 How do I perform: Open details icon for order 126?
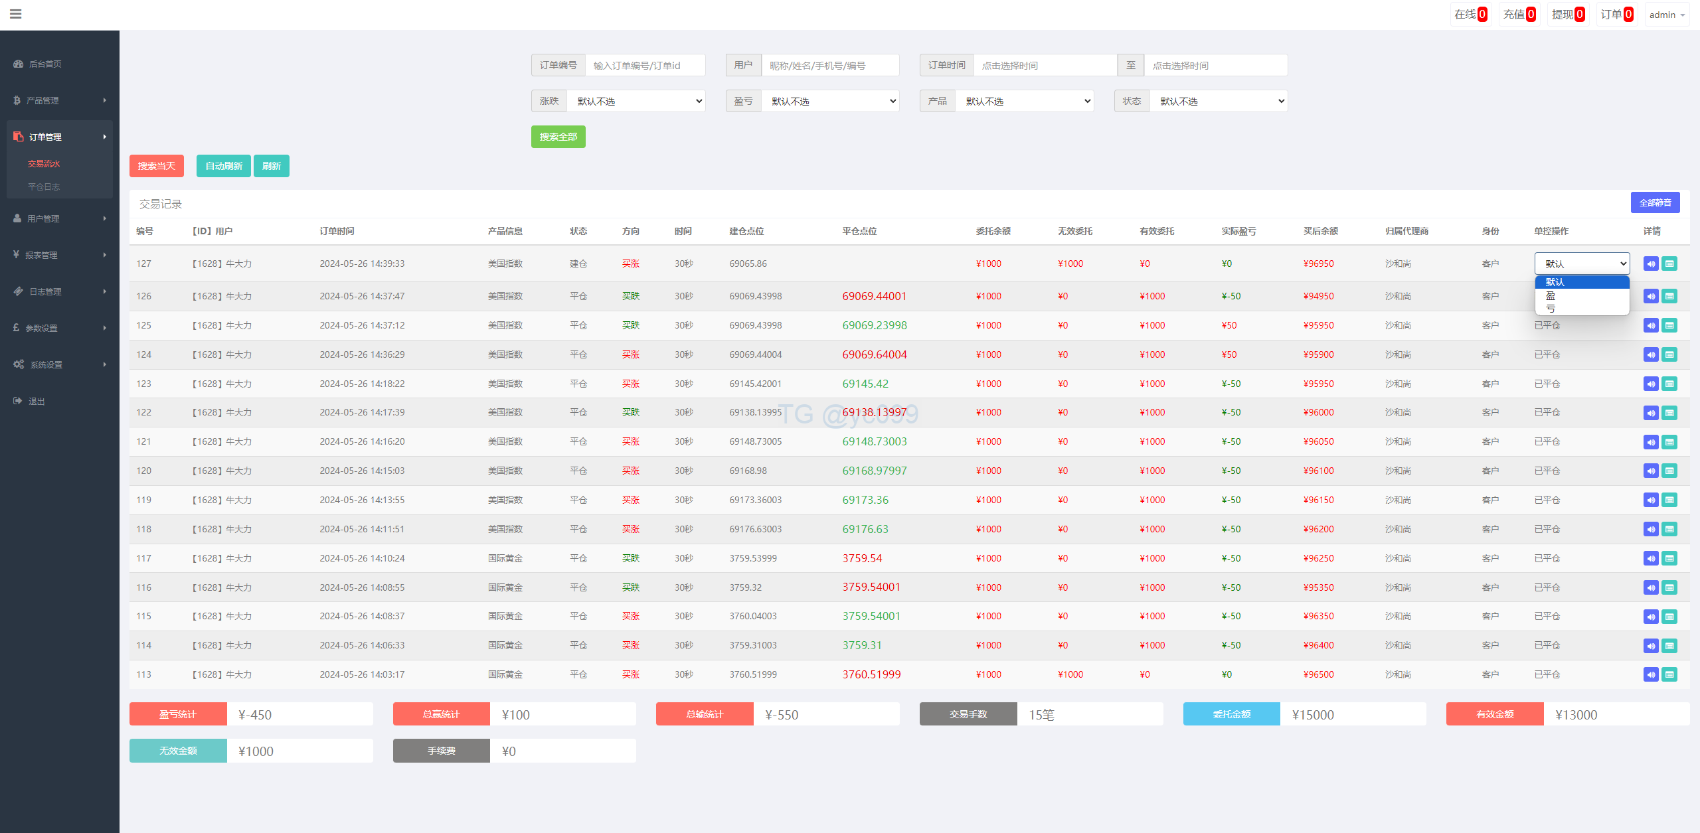click(x=1669, y=296)
